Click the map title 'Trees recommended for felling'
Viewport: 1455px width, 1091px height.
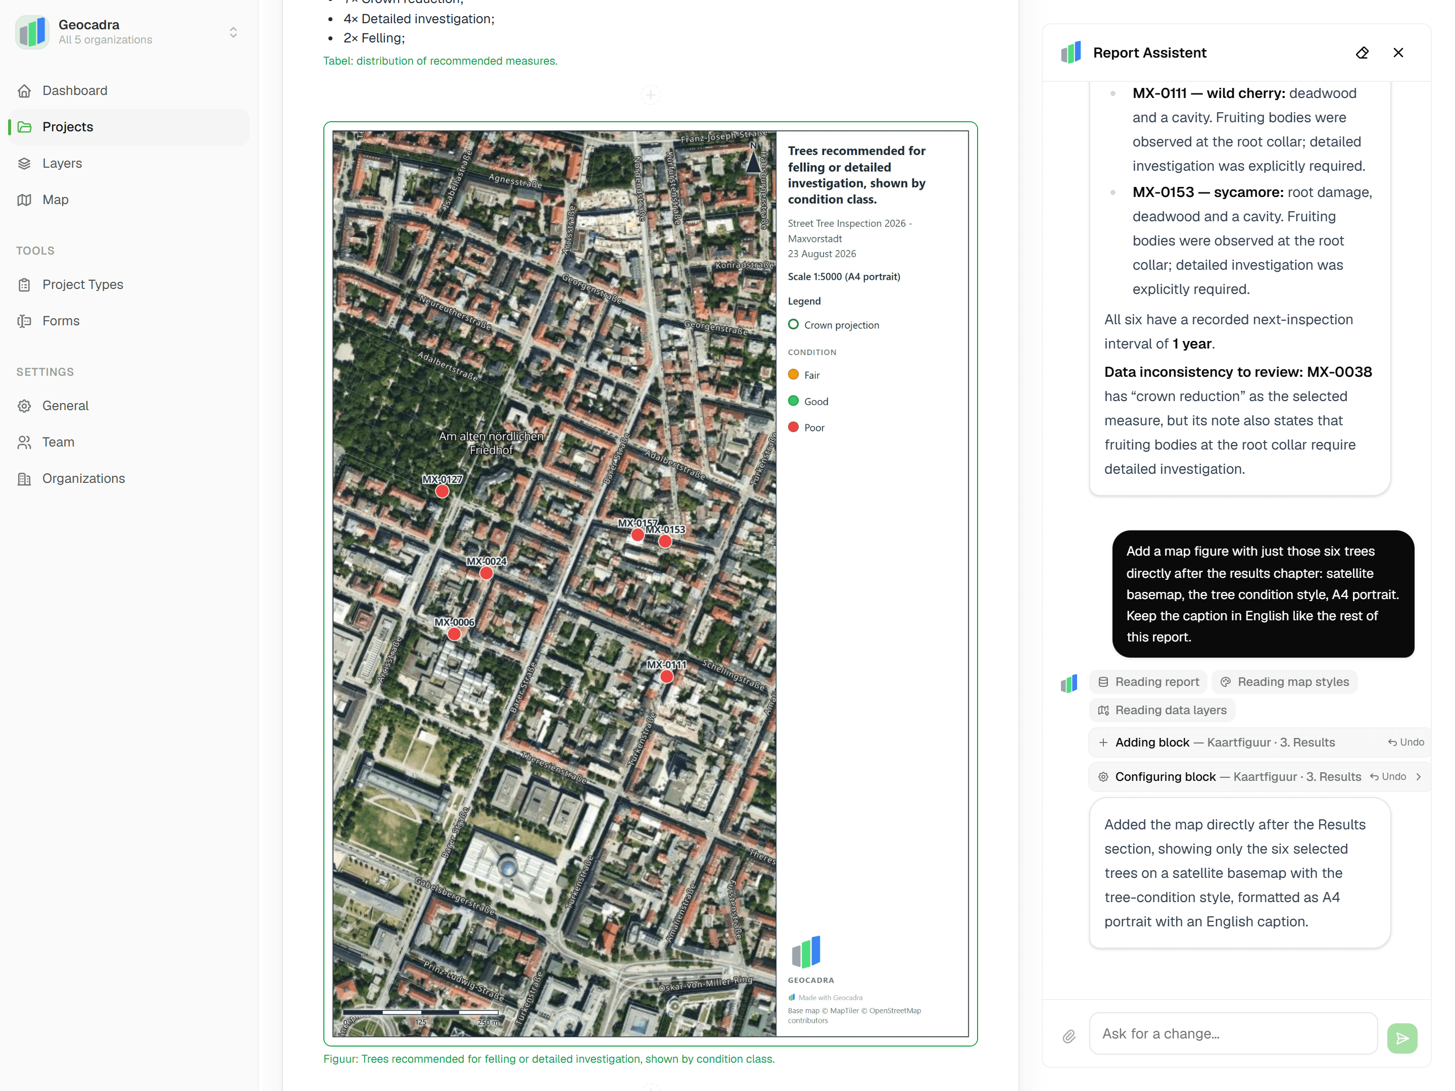coord(857,175)
